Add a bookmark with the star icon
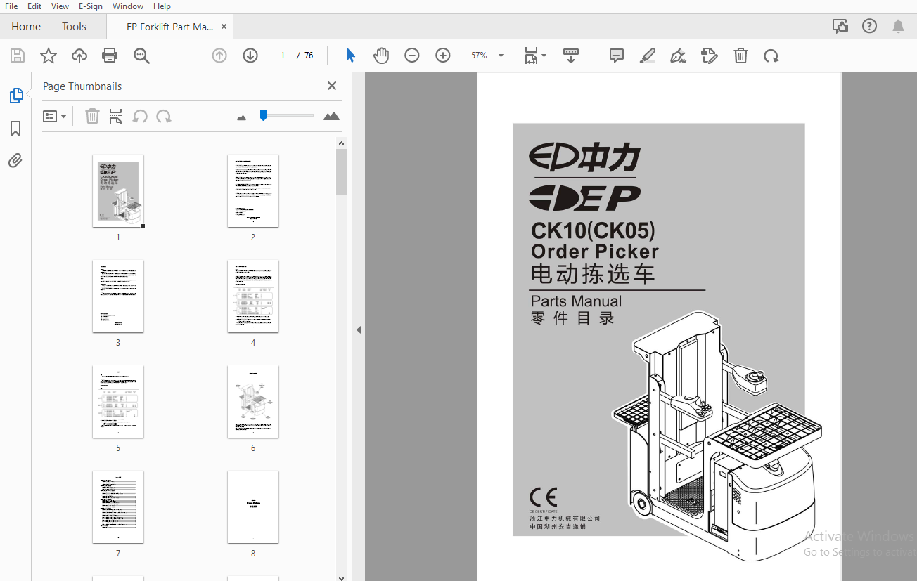The height and width of the screenshot is (581, 917). pyautogui.click(x=49, y=56)
